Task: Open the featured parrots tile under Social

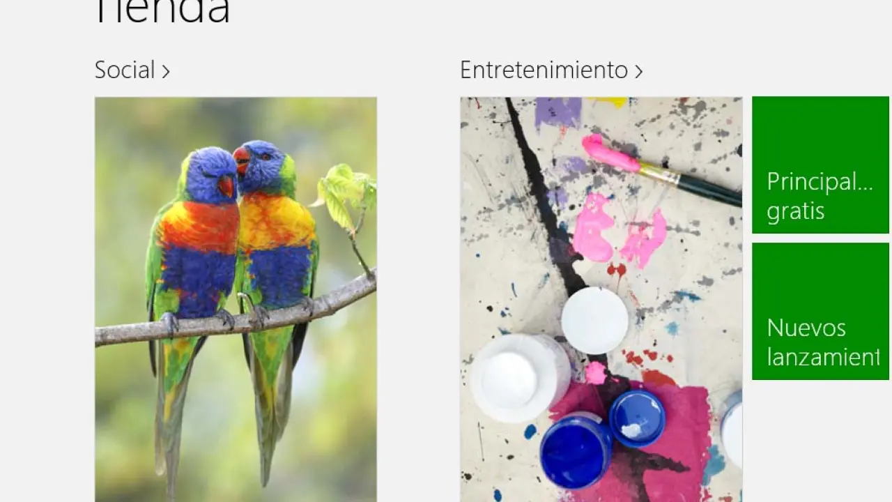Action: pyautogui.click(x=236, y=299)
